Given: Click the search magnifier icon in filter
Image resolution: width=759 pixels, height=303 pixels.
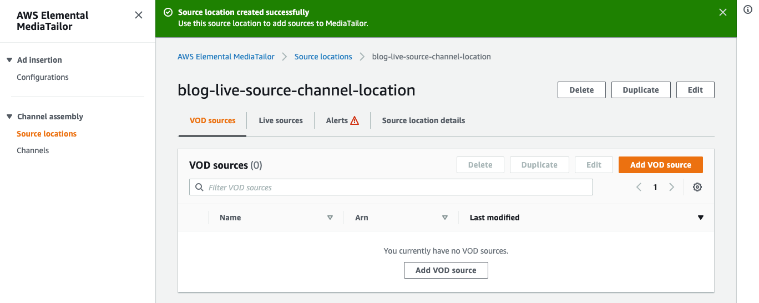Looking at the screenshot, I should 200,188.
